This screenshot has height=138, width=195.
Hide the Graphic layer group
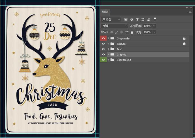click(x=103, y=54)
